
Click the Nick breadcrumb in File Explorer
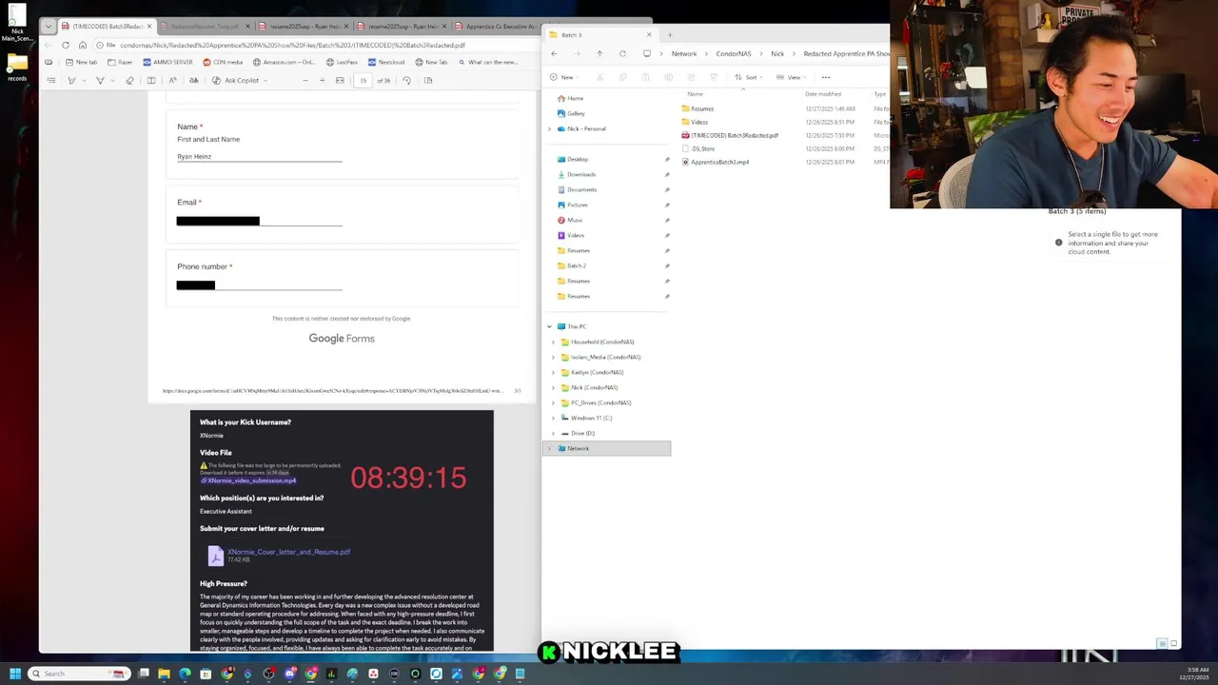pyautogui.click(x=777, y=53)
